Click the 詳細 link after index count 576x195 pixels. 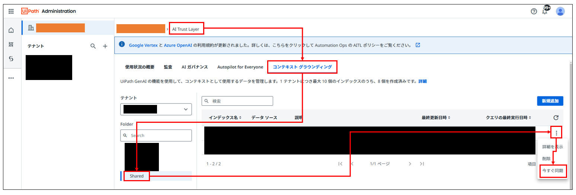[423, 81]
